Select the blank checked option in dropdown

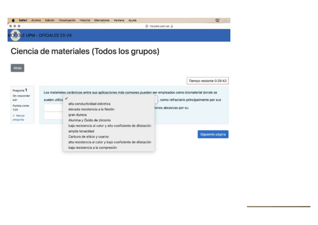[109, 98]
